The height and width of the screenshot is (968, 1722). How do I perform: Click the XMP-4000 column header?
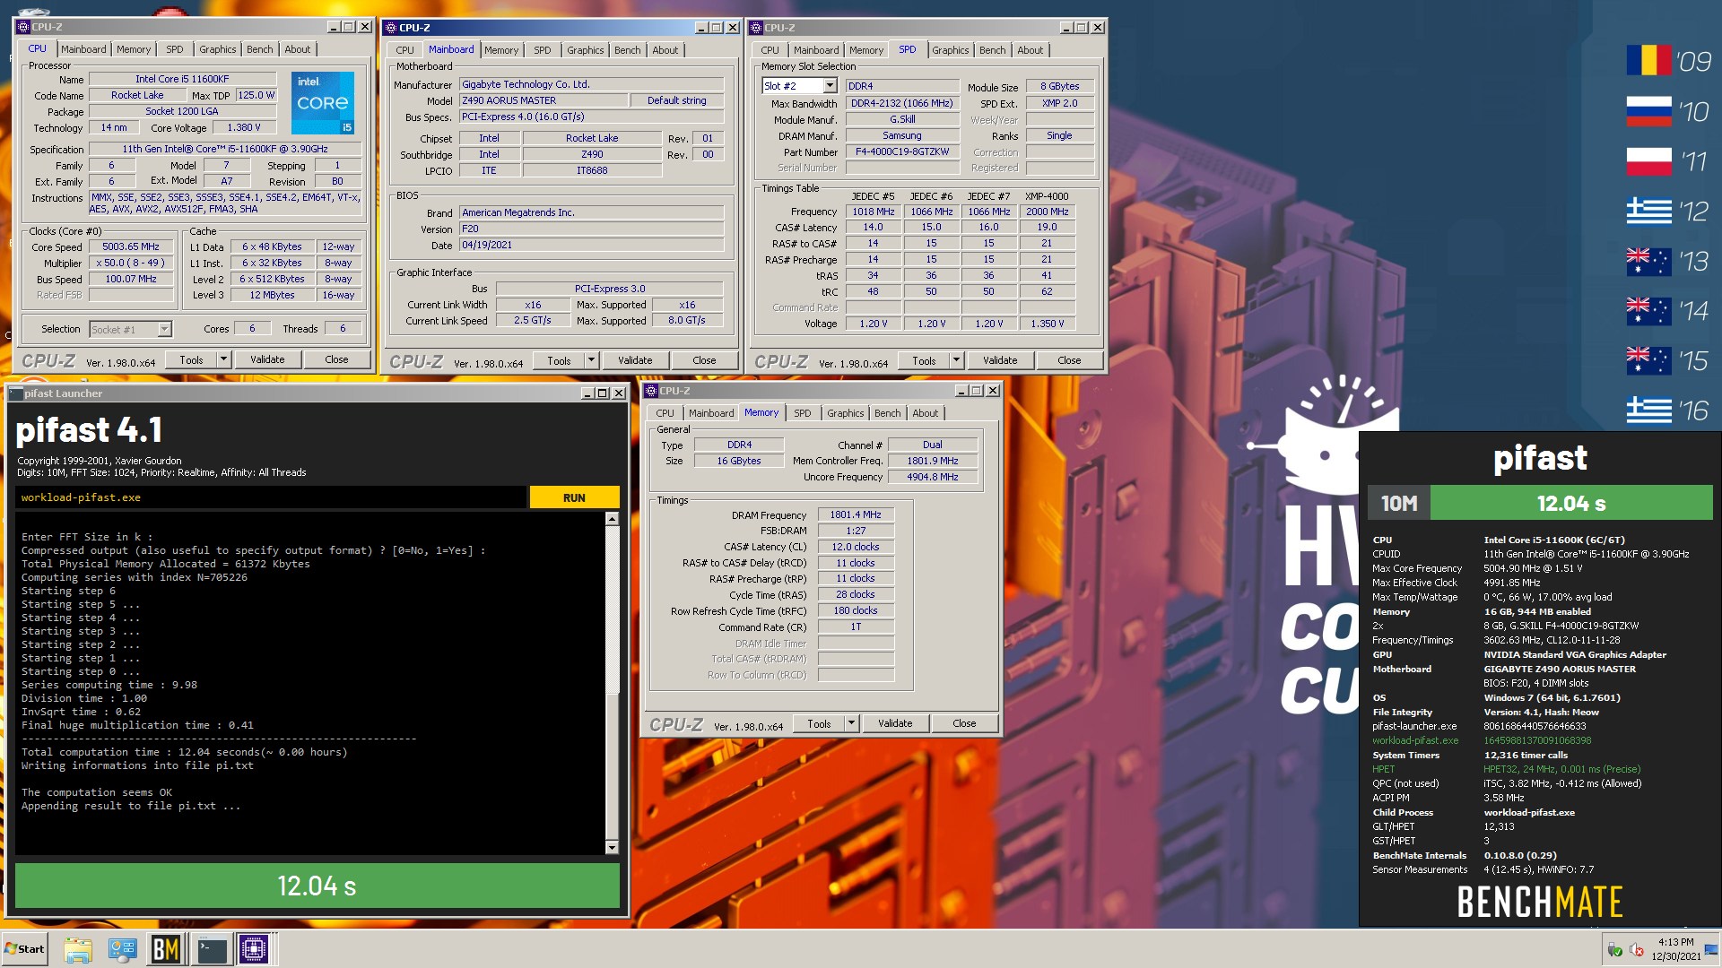coord(1047,195)
